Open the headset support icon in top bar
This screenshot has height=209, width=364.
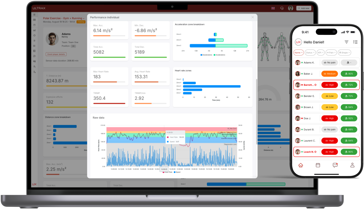click(x=282, y=8)
